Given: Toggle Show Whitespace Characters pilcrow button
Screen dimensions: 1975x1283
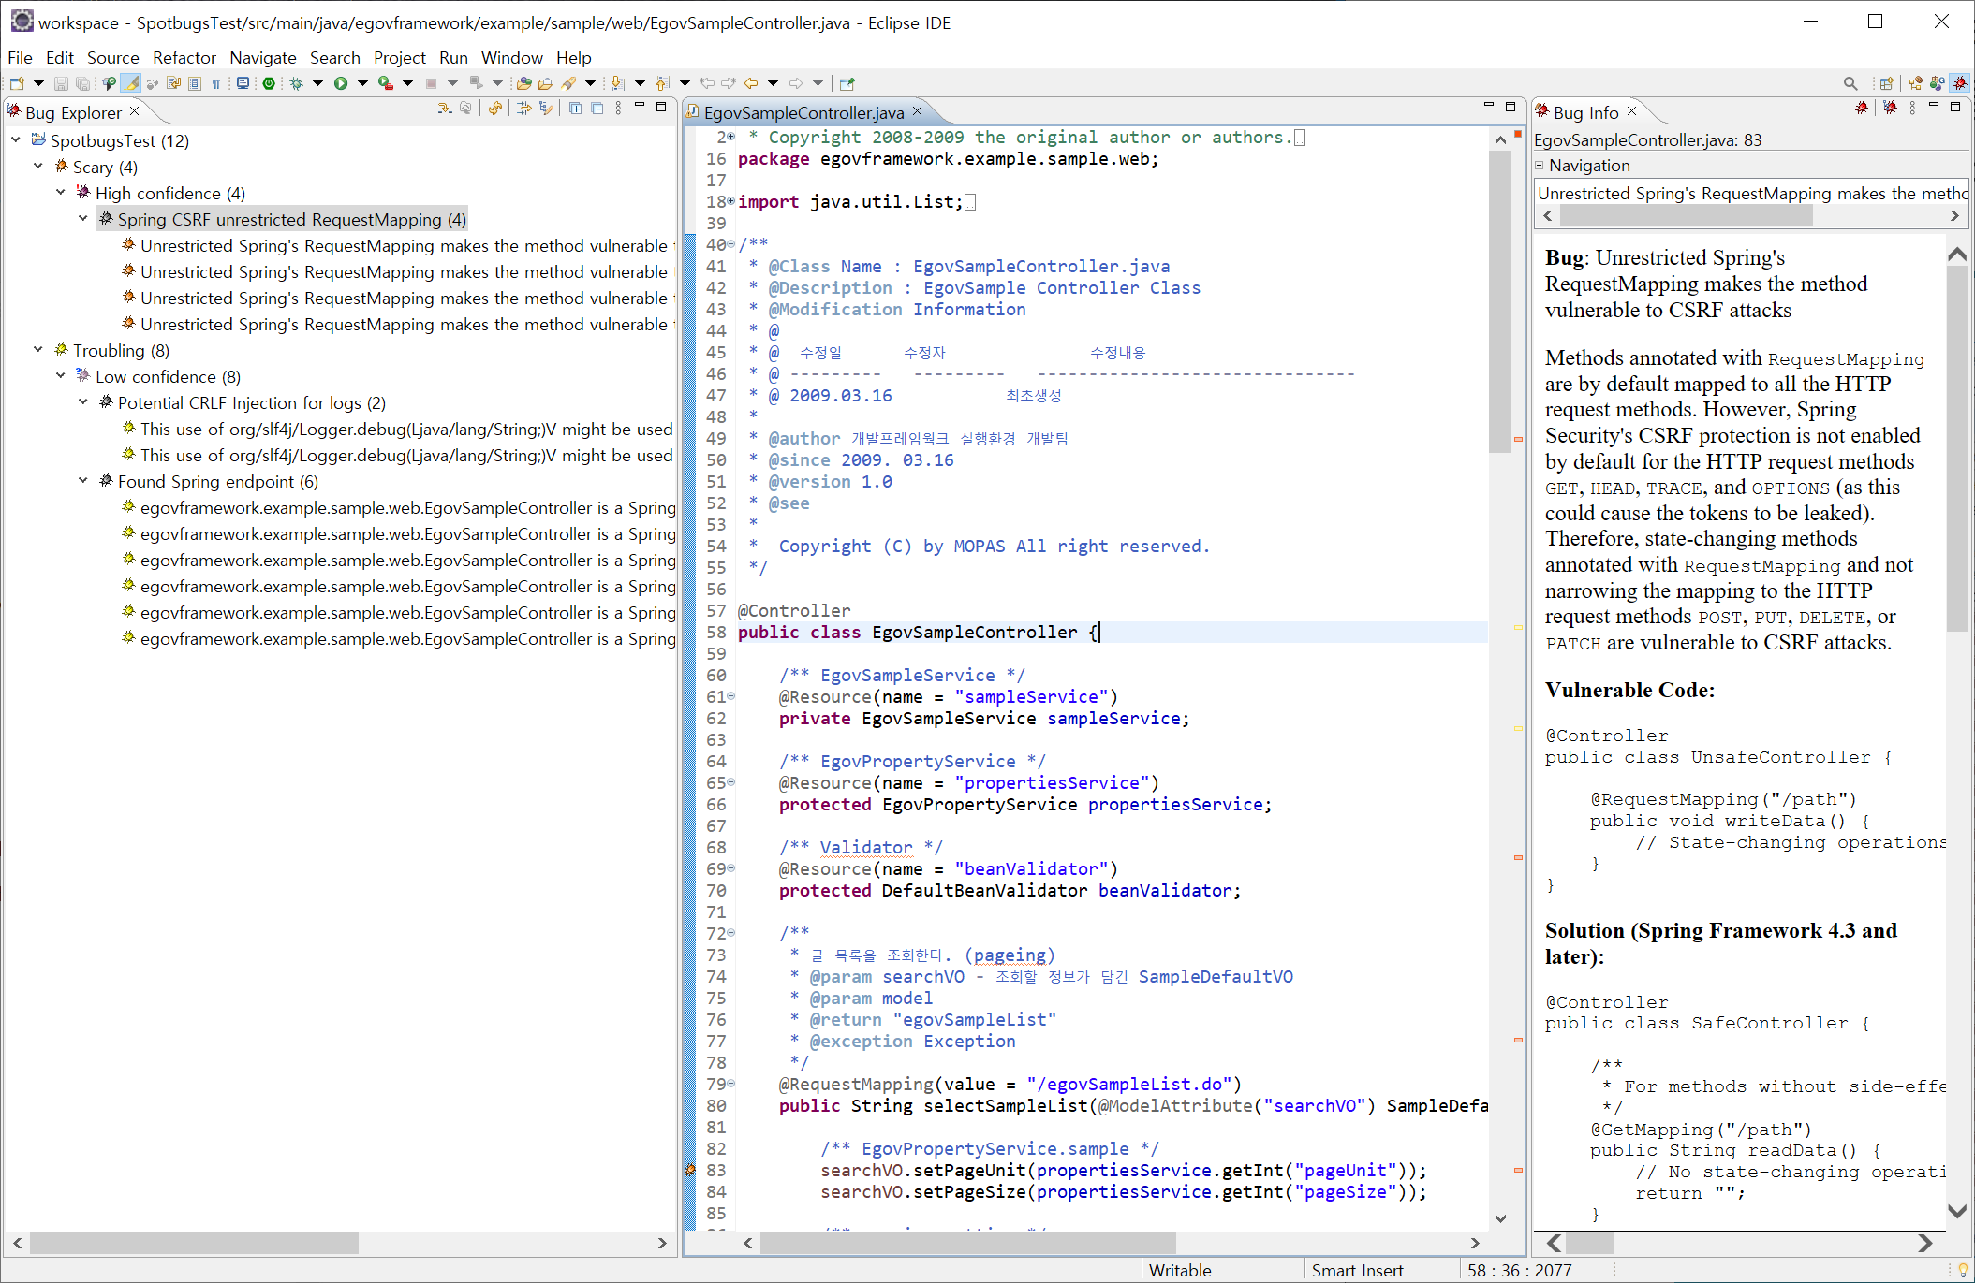Looking at the screenshot, I should [216, 83].
